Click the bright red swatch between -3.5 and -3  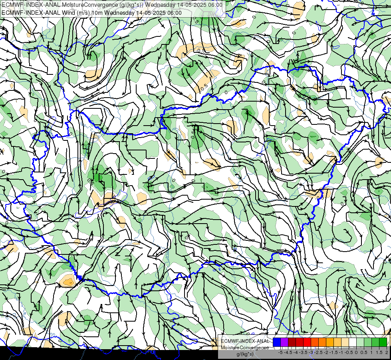point(307,342)
